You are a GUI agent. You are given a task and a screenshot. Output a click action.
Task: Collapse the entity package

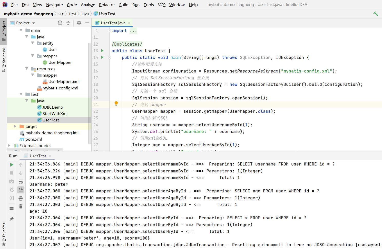(32, 43)
